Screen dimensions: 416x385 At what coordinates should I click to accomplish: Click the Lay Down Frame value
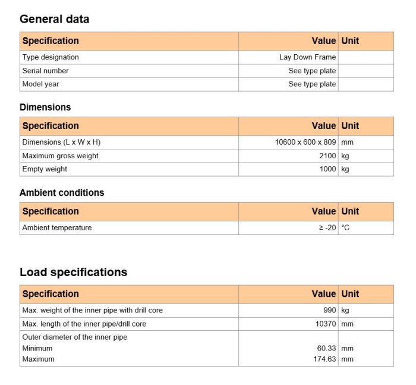[307, 57]
